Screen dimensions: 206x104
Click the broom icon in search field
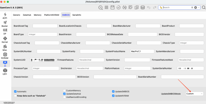161,7
